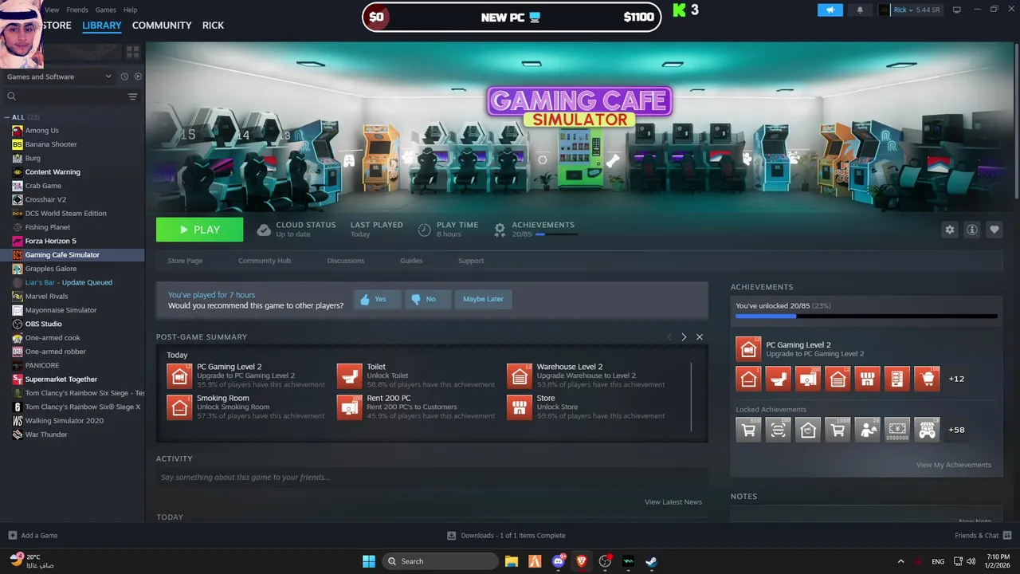Click the Windows taskbar Search box
The height and width of the screenshot is (574, 1020).
tap(440, 561)
